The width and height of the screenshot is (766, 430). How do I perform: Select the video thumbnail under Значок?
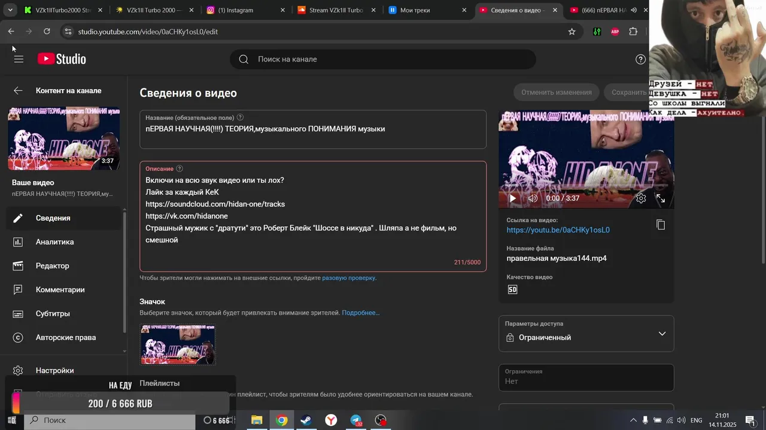coord(178,345)
